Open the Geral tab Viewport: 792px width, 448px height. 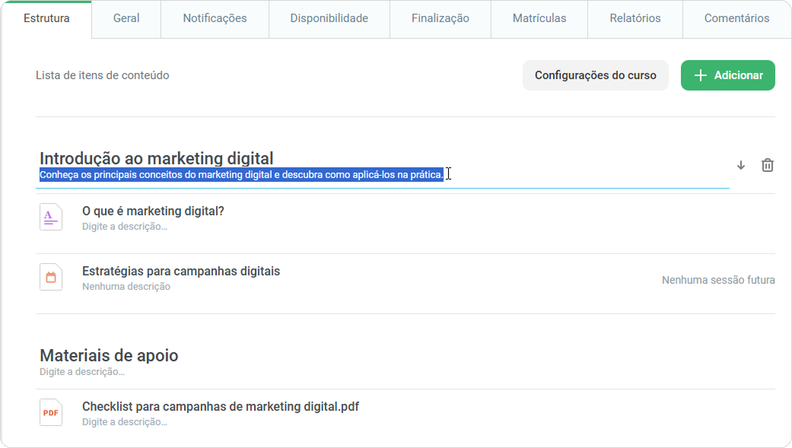coord(126,19)
